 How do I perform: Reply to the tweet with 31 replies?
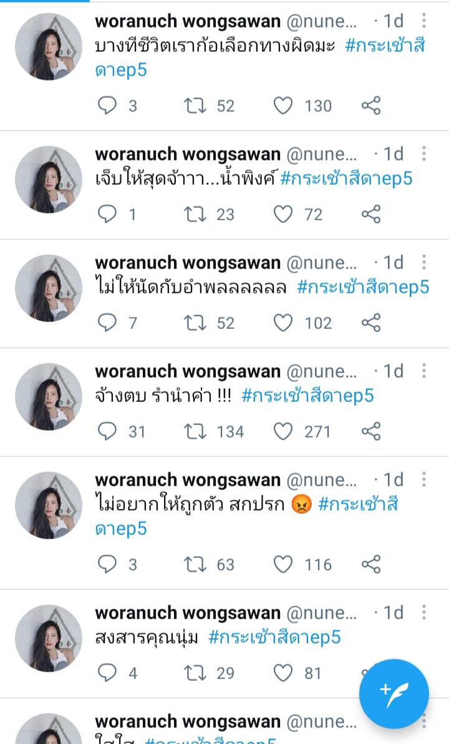point(107,431)
